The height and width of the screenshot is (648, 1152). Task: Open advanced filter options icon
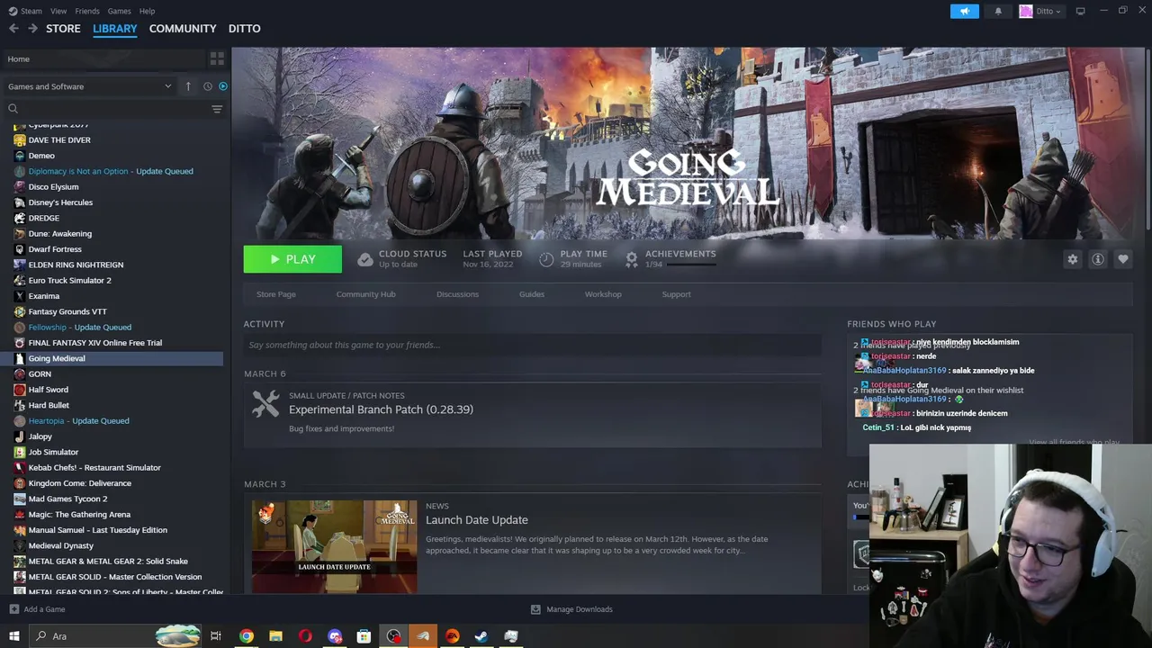click(217, 109)
